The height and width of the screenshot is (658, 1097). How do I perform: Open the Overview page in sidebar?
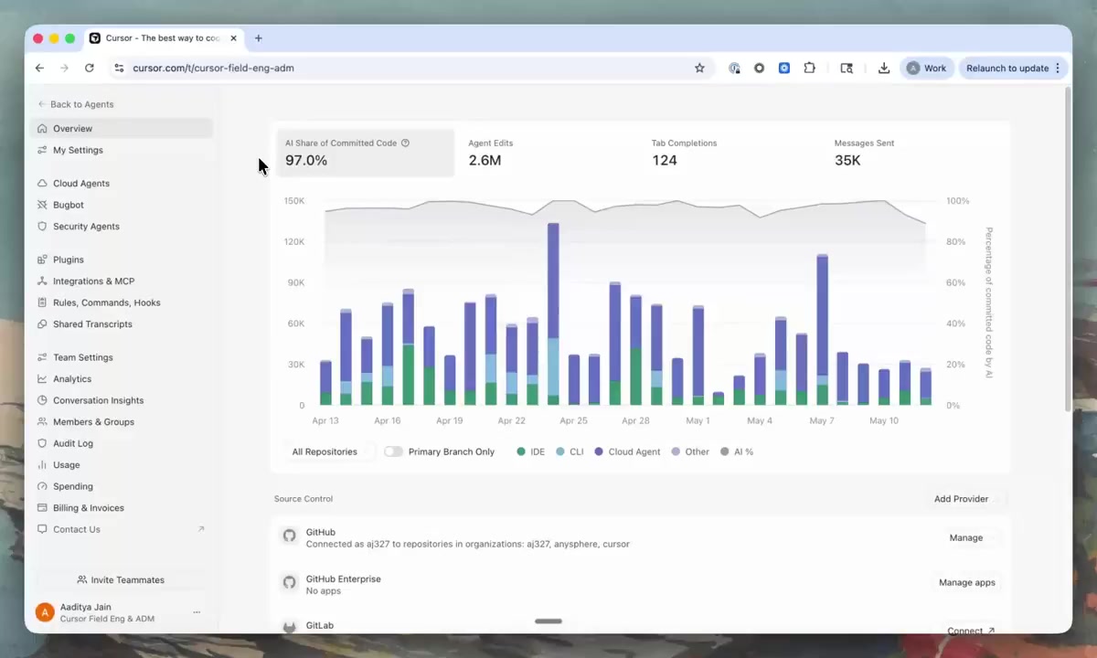coord(122,129)
